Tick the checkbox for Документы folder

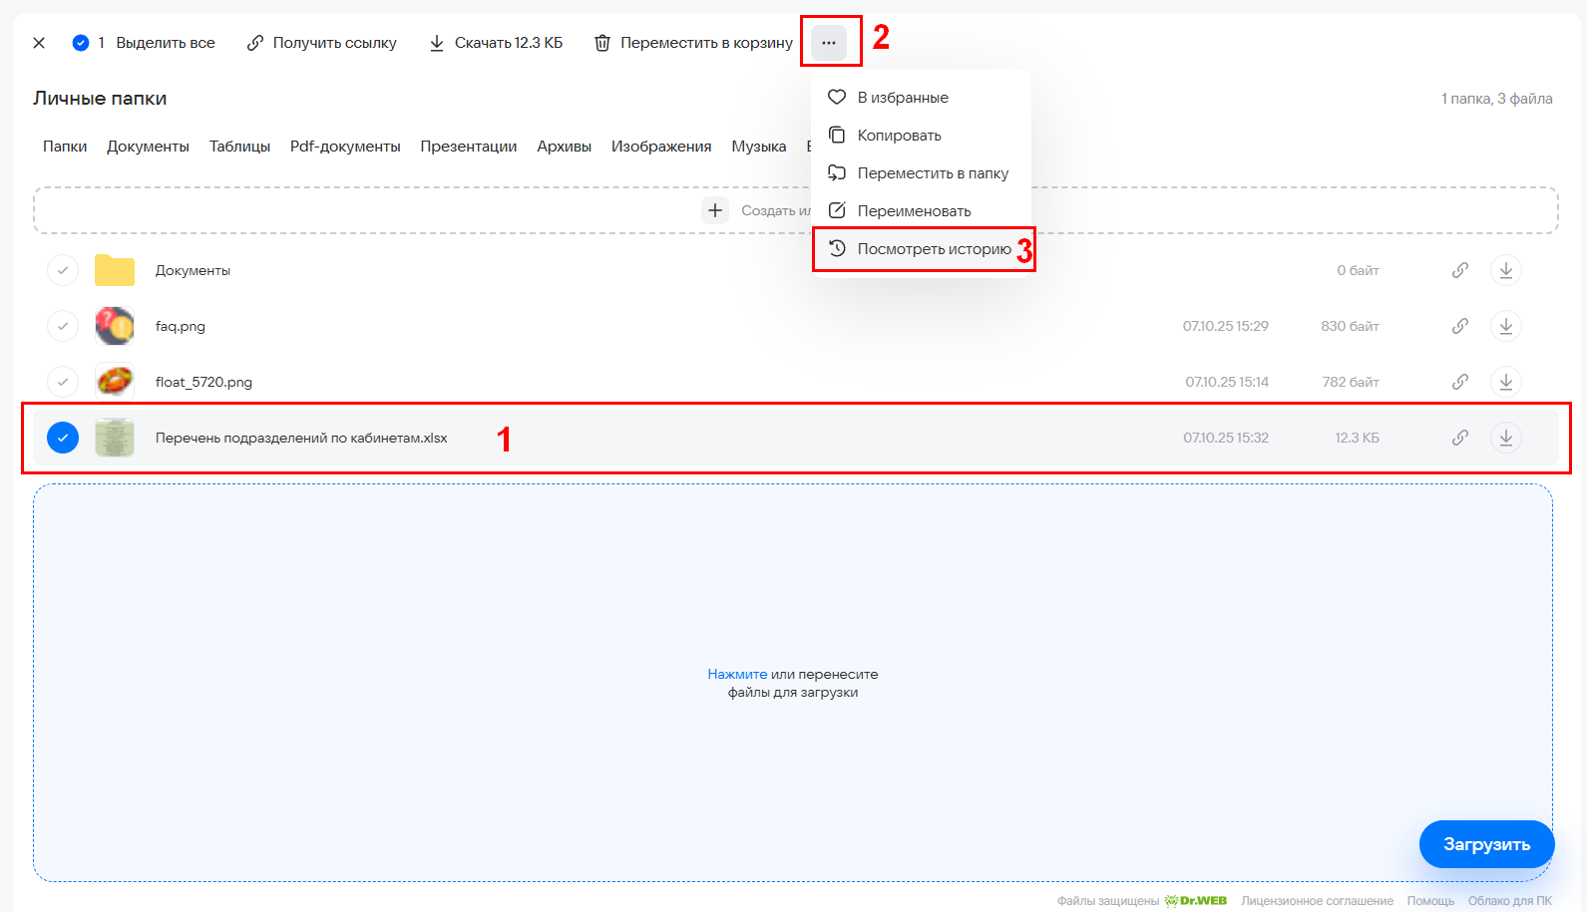tap(63, 270)
